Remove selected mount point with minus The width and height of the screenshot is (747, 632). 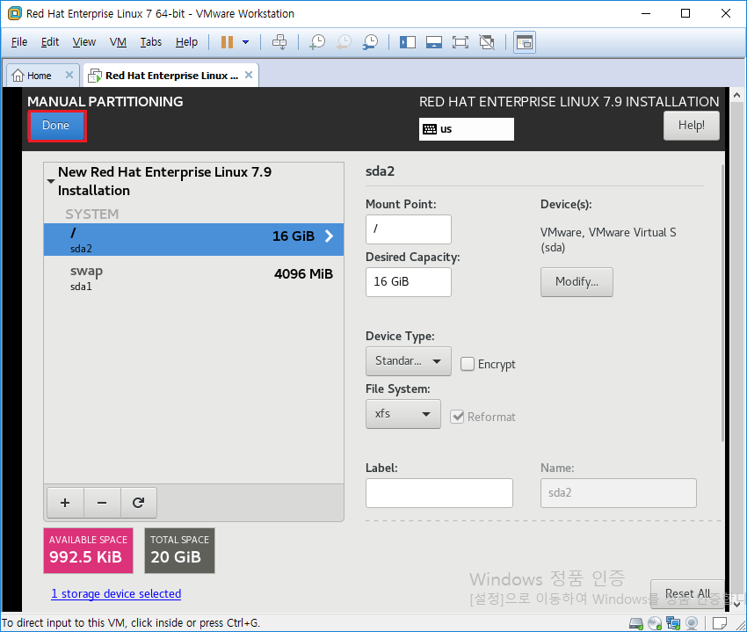coord(102,503)
